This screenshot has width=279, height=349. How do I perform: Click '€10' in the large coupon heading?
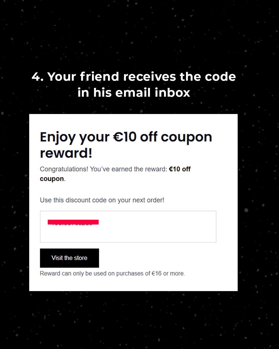(125, 137)
